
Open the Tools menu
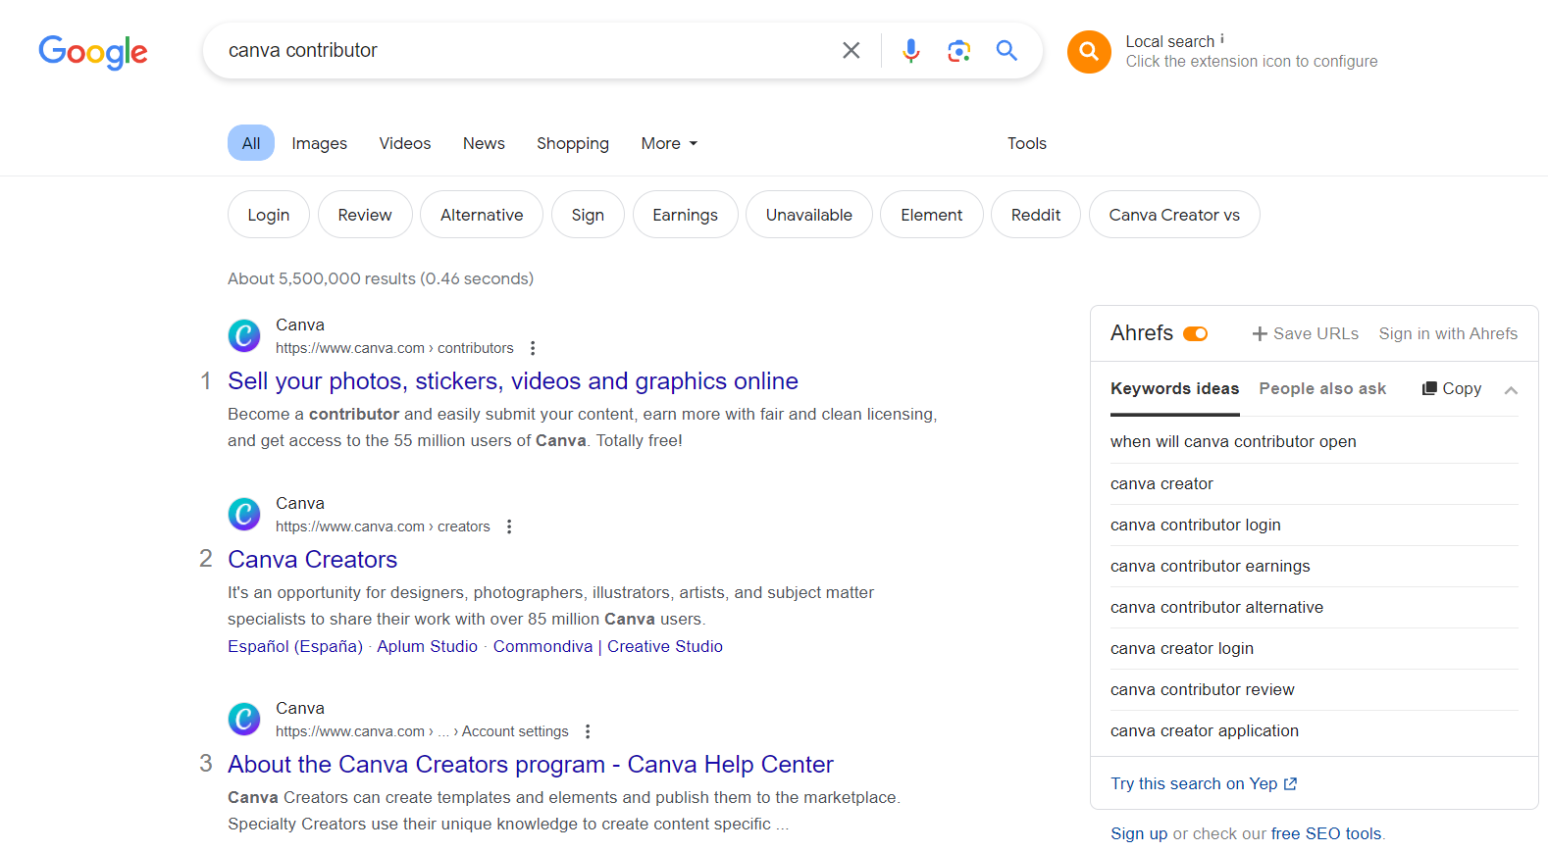point(1027,143)
